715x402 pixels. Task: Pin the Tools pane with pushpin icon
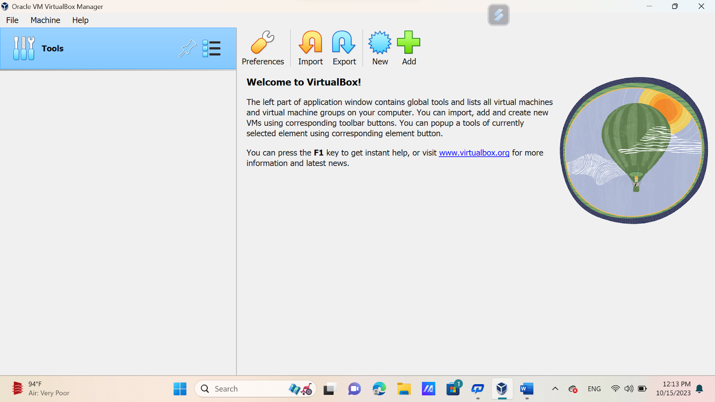[188, 48]
